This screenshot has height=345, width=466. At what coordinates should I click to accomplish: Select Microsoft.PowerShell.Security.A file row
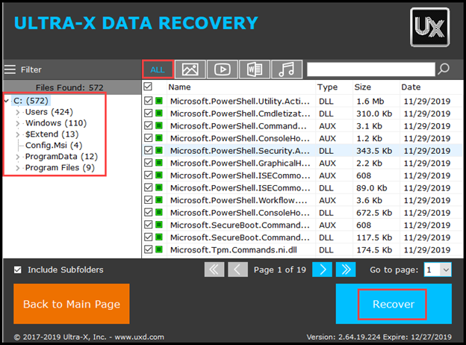(x=302, y=150)
